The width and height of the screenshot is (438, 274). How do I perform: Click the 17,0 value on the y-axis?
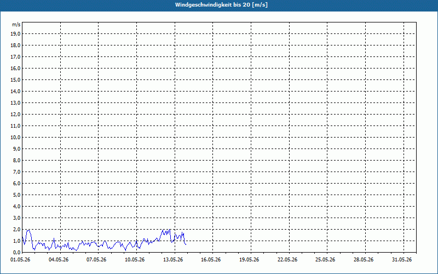tap(15, 57)
